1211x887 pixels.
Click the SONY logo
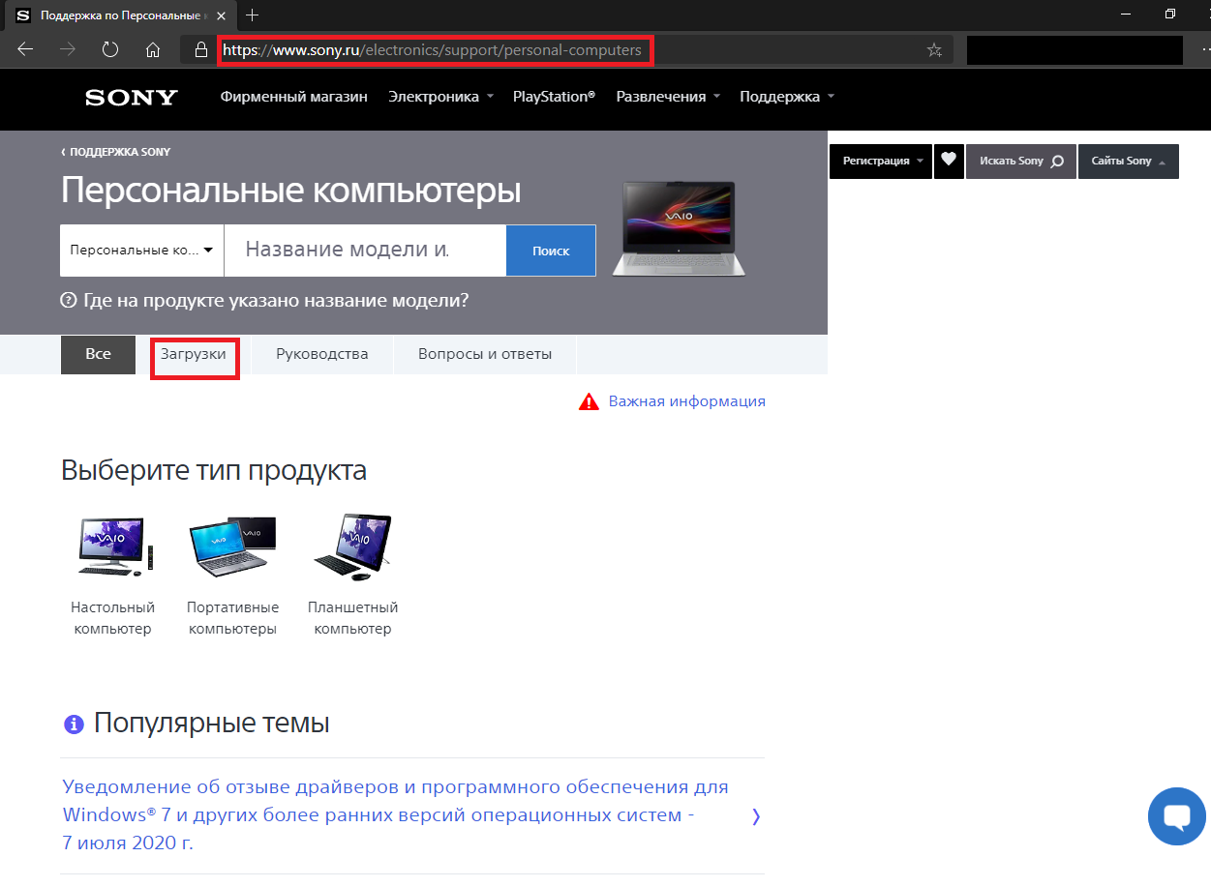point(132,97)
